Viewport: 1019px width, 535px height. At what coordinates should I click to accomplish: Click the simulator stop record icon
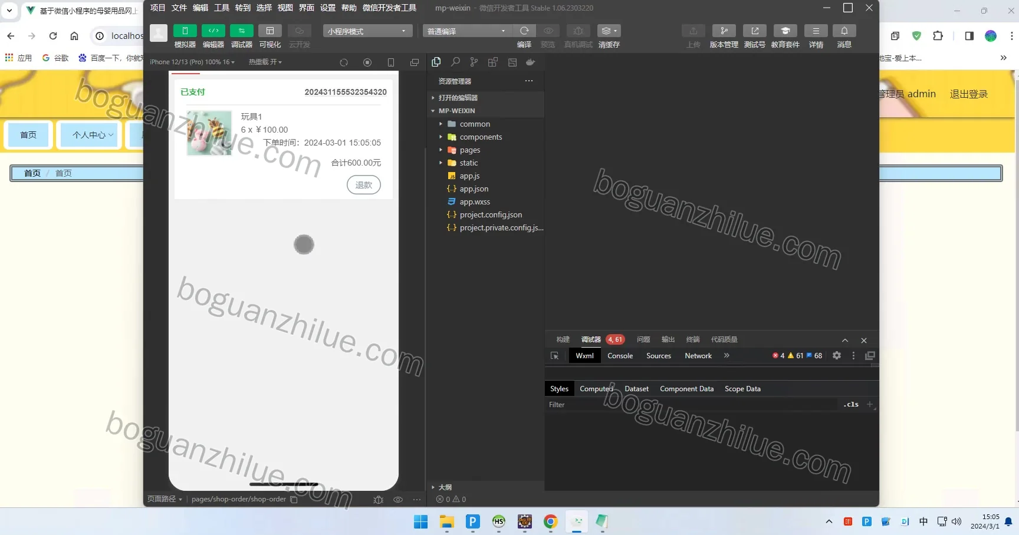click(x=367, y=62)
